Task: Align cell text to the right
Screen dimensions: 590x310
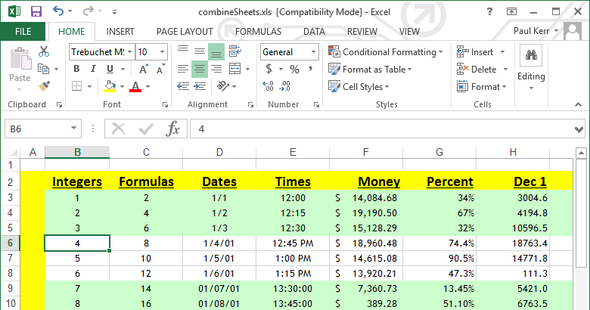Action: point(216,69)
